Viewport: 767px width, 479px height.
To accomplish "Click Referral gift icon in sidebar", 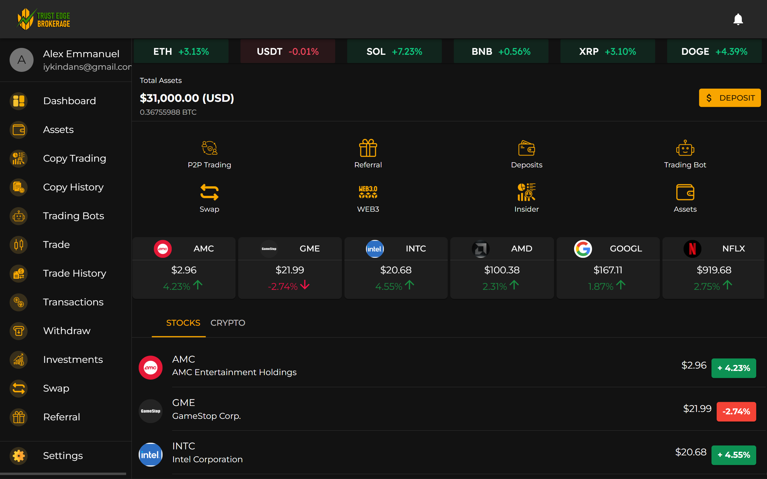I will tap(19, 417).
